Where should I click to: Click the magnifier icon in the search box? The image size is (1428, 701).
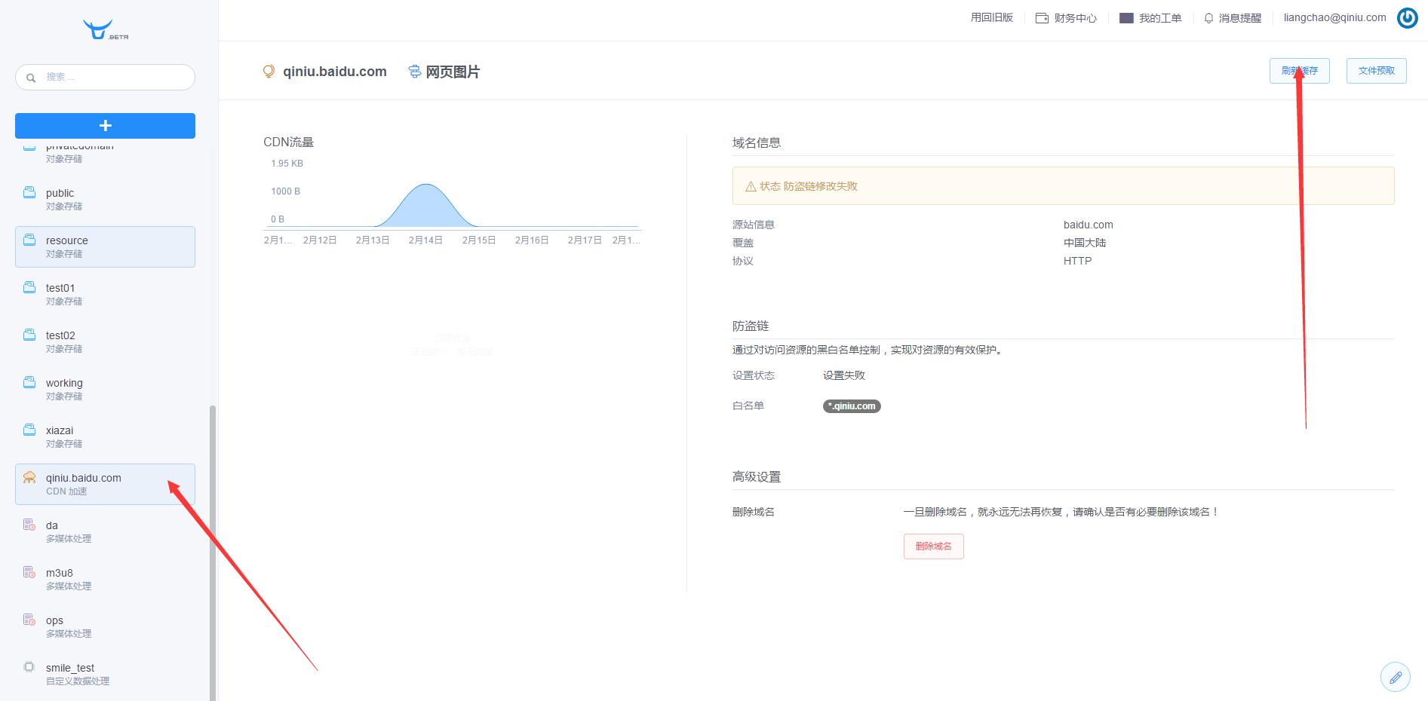pyautogui.click(x=31, y=77)
